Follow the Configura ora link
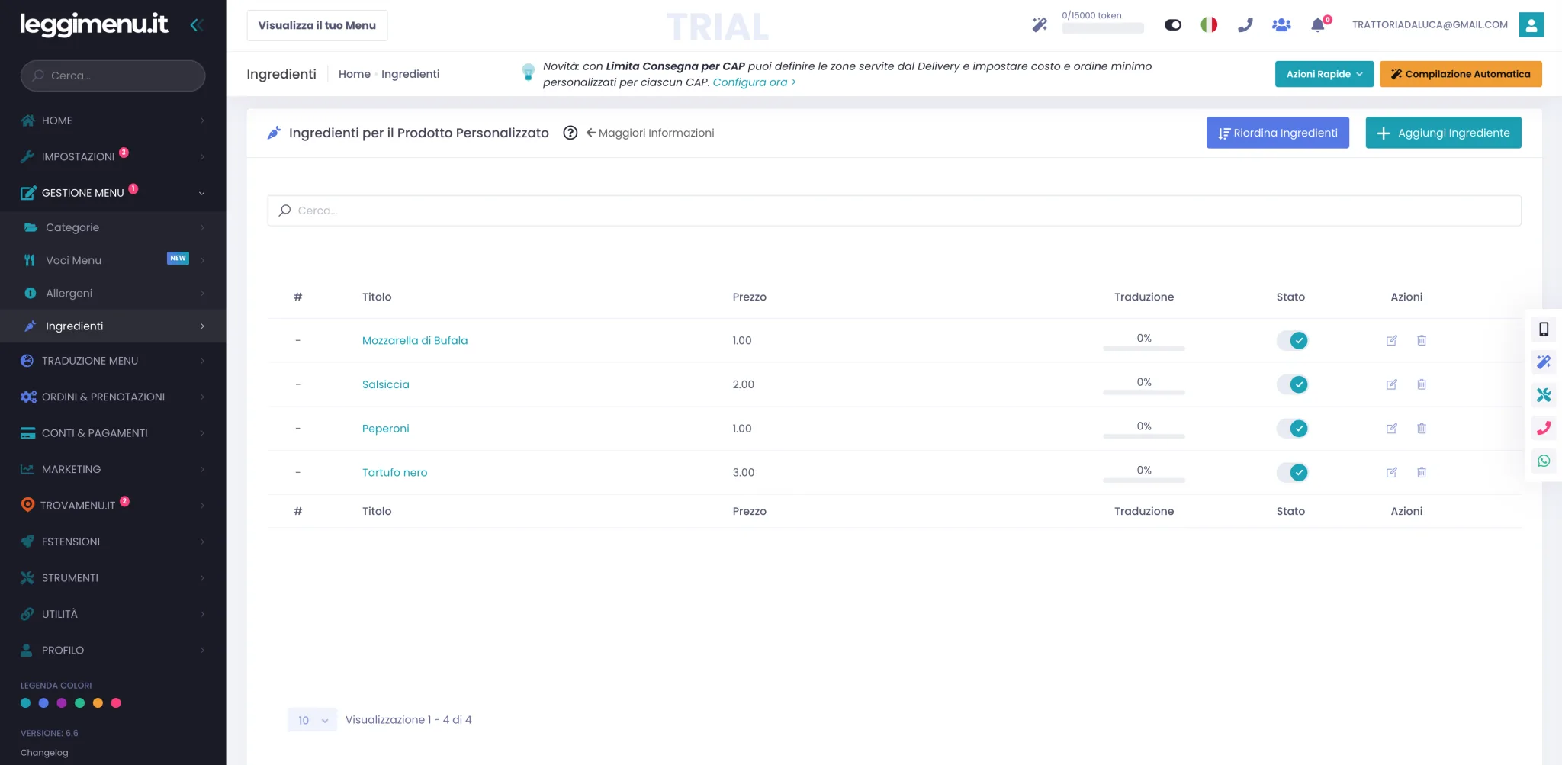This screenshot has width=1562, height=765. point(754,82)
